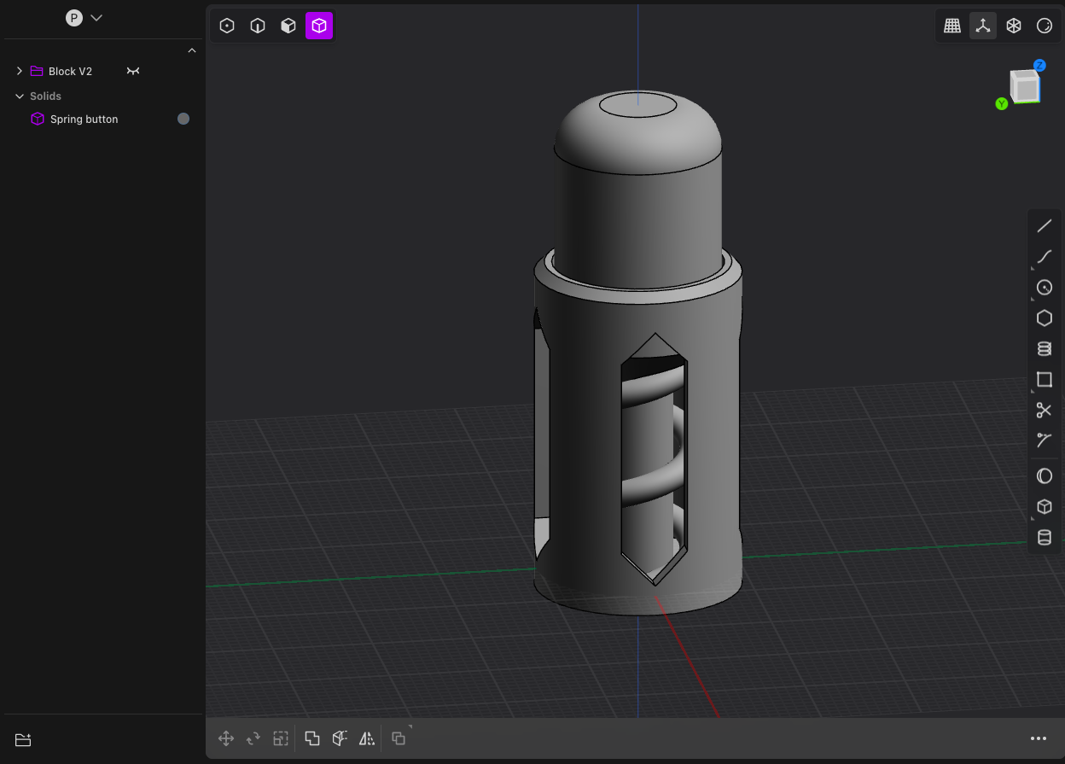Choose the Polygon sketch tool

(1044, 318)
